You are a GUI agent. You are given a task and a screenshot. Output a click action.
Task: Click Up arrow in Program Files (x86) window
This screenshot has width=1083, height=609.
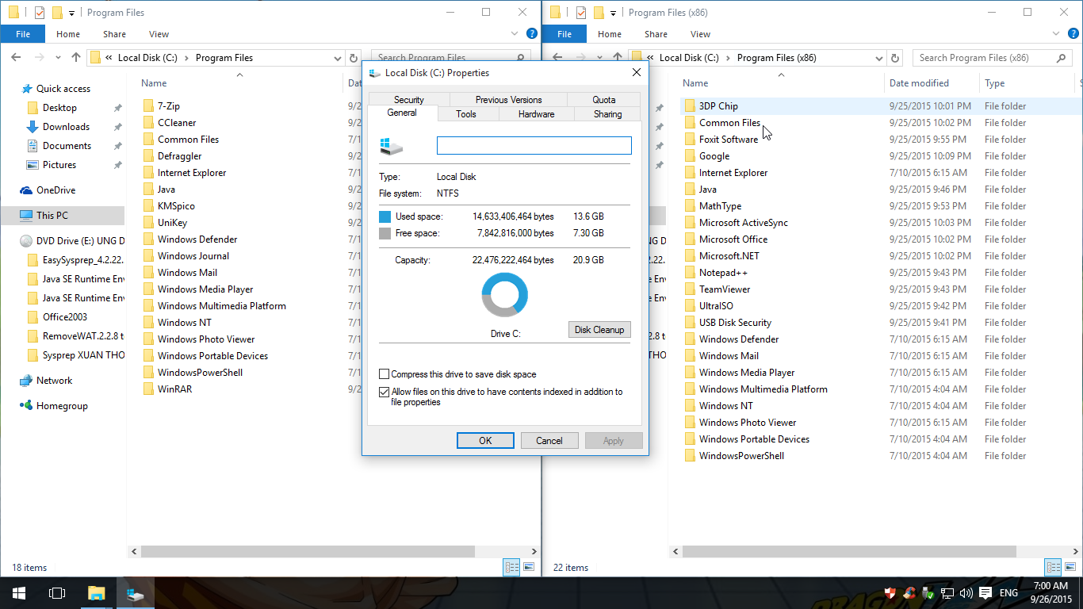[618, 57]
